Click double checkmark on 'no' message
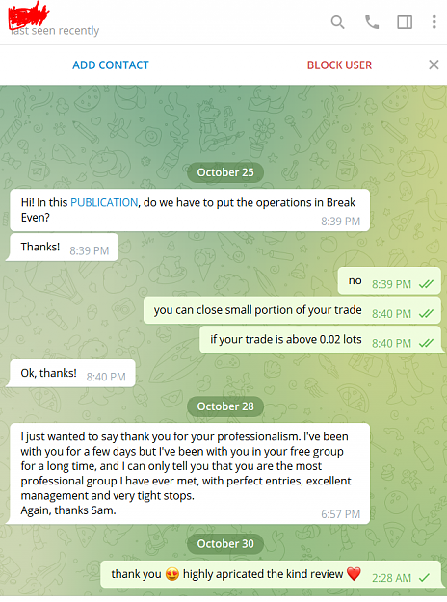Viewport: 447px width, 602px height. pos(426,284)
